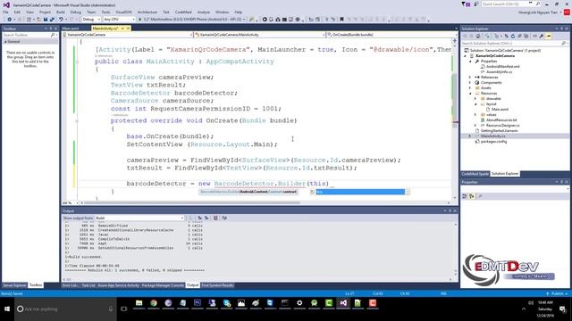572x321 pixels.
Task: Click Refresh icon in Solution Explorer toolbar
Action: [x=513, y=36]
